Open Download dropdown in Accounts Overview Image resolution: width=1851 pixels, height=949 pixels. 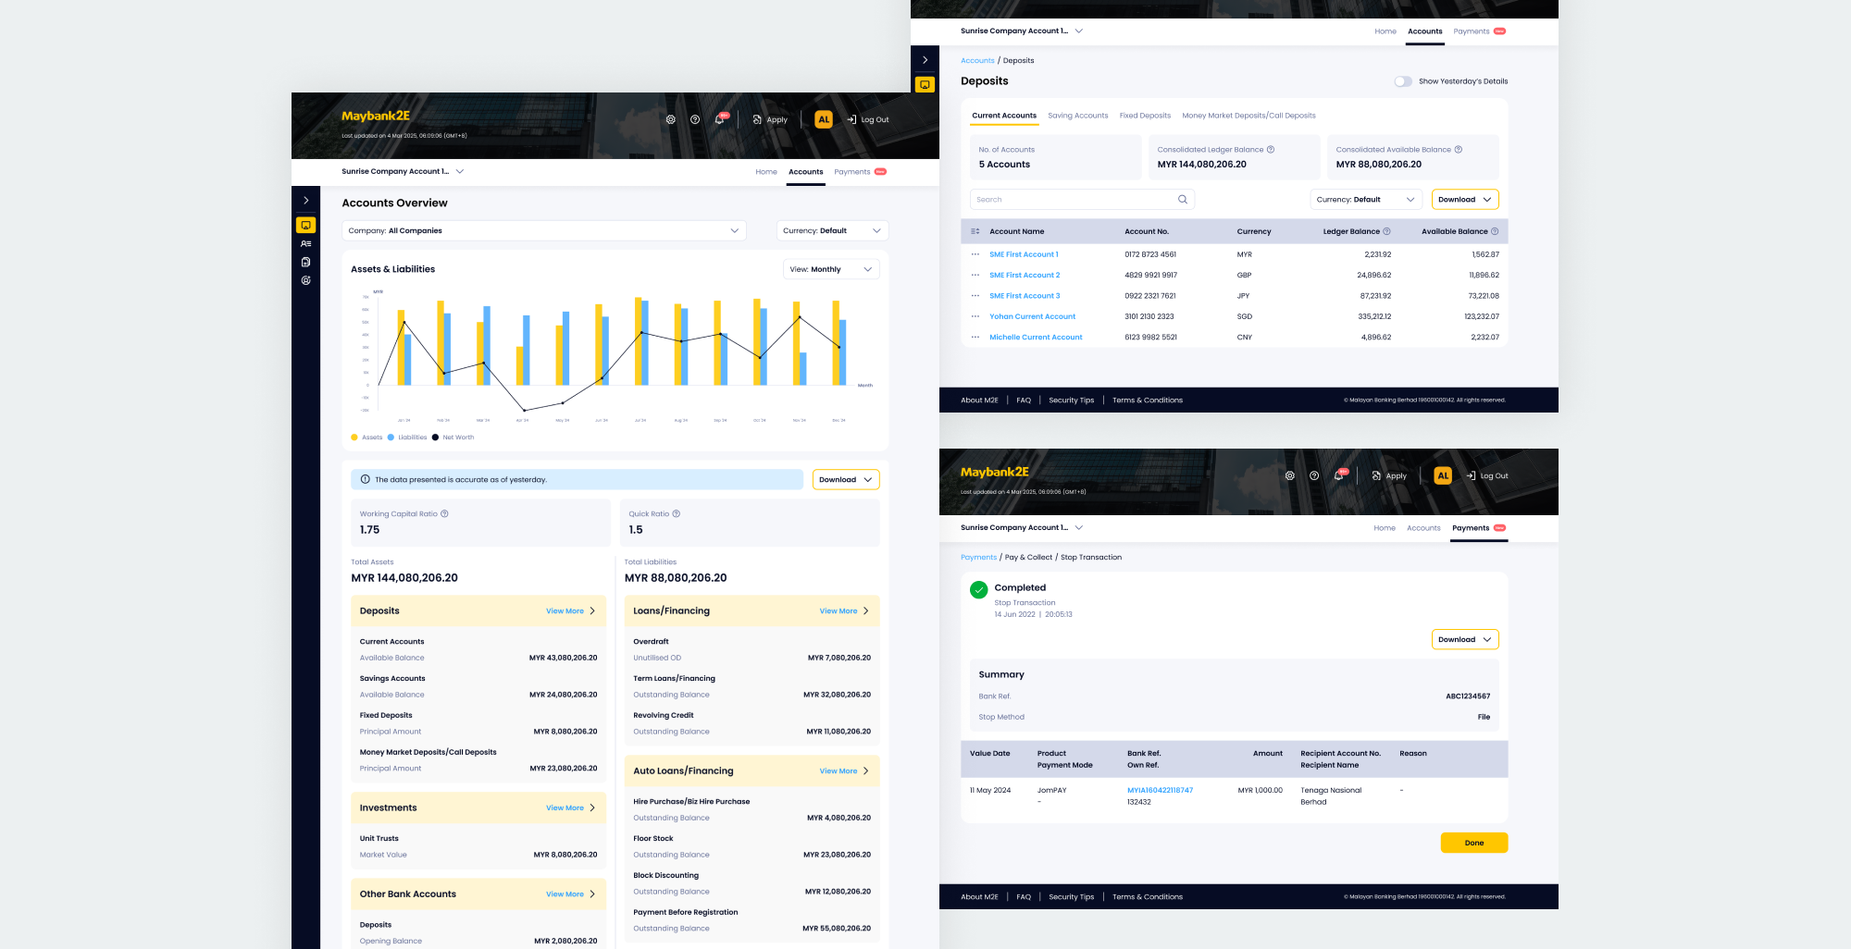(846, 479)
